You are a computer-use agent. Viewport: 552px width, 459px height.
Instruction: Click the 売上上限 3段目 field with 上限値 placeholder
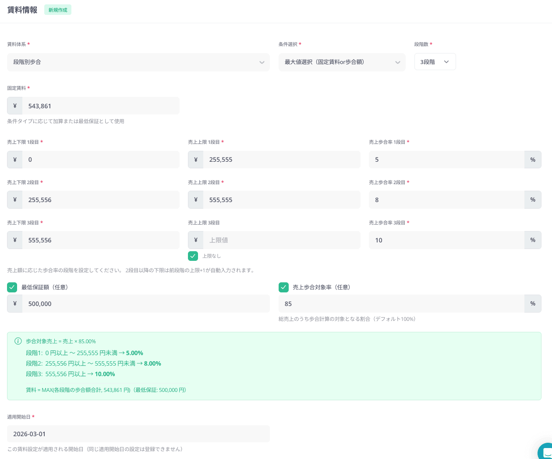pyautogui.click(x=282, y=240)
